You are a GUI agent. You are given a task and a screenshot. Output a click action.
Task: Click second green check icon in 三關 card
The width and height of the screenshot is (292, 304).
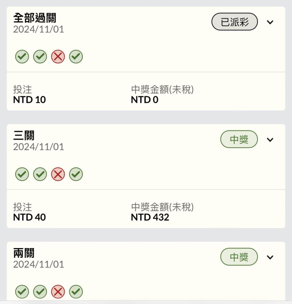(40, 174)
